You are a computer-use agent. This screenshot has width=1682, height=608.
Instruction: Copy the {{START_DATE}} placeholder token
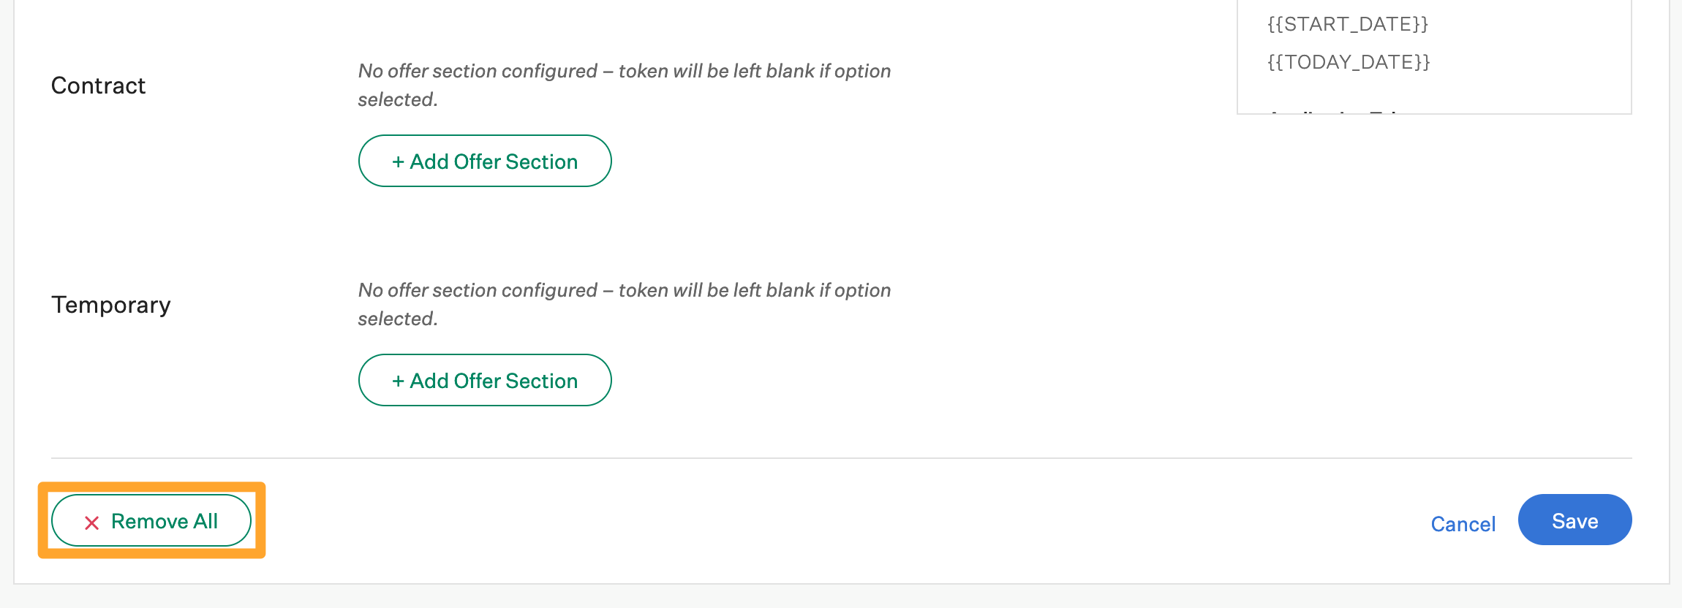[1348, 24]
